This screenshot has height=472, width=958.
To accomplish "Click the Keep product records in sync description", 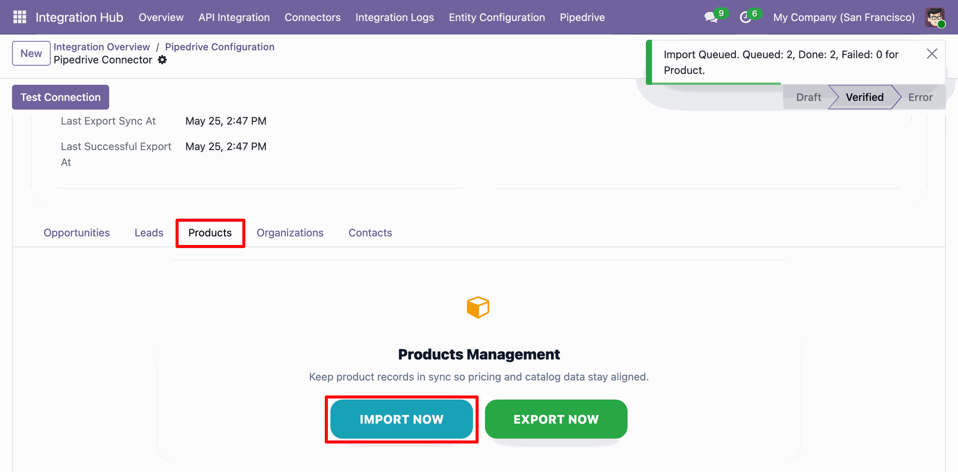I will click(479, 377).
